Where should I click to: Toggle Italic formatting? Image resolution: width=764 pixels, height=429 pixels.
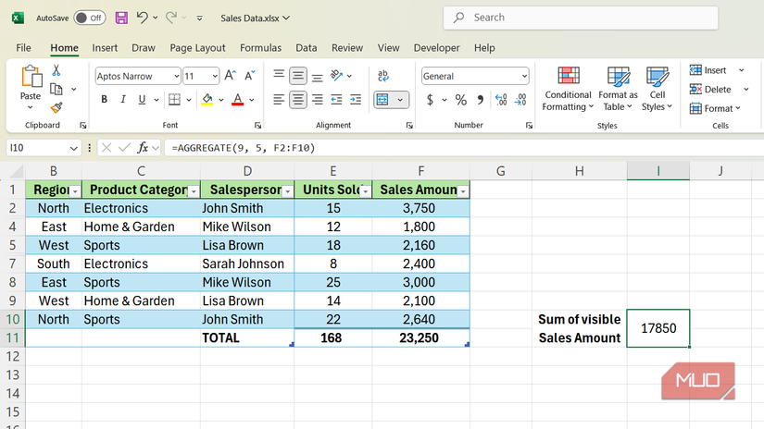click(123, 100)
